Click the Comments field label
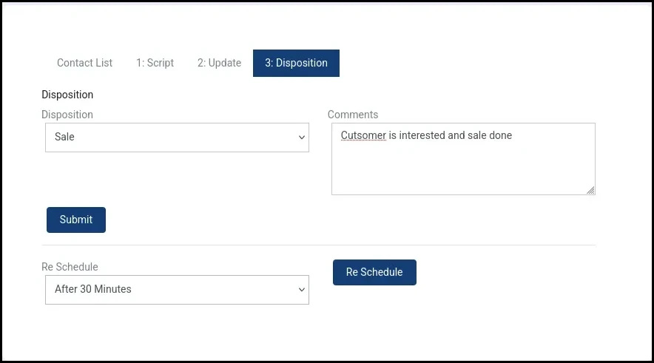This screenshot has width=654, height=363. [353, 115]
